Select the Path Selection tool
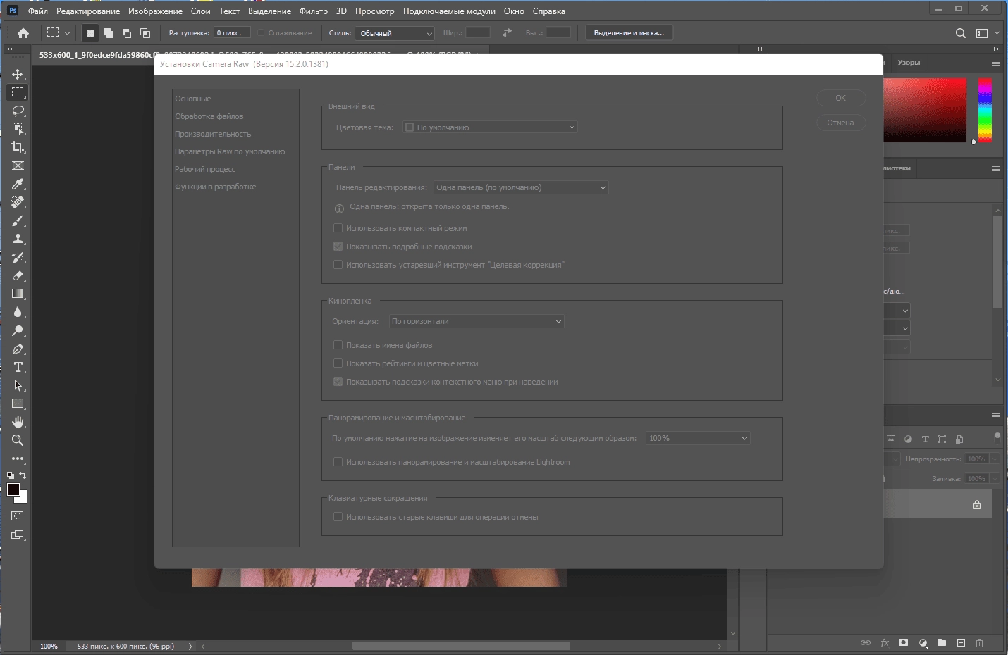This screenshot has height=655, width=1008. pos(18,385)
